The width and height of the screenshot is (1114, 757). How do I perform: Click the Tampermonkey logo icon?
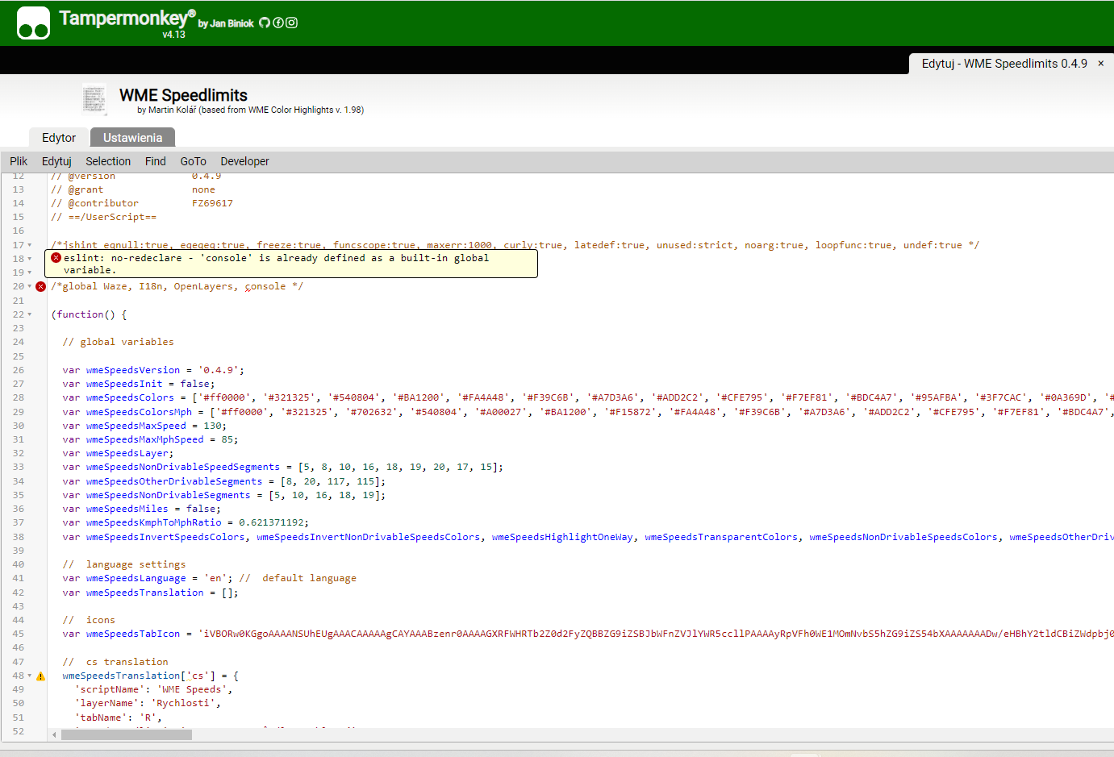33,23
